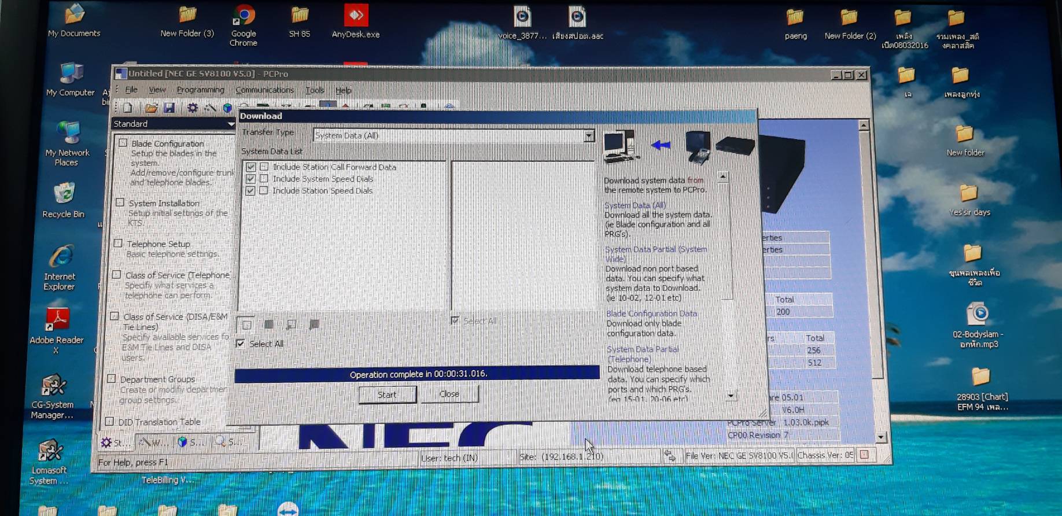Click the Operation complete progress bar
Viewport: 1062px width, 516px height.
417,374
